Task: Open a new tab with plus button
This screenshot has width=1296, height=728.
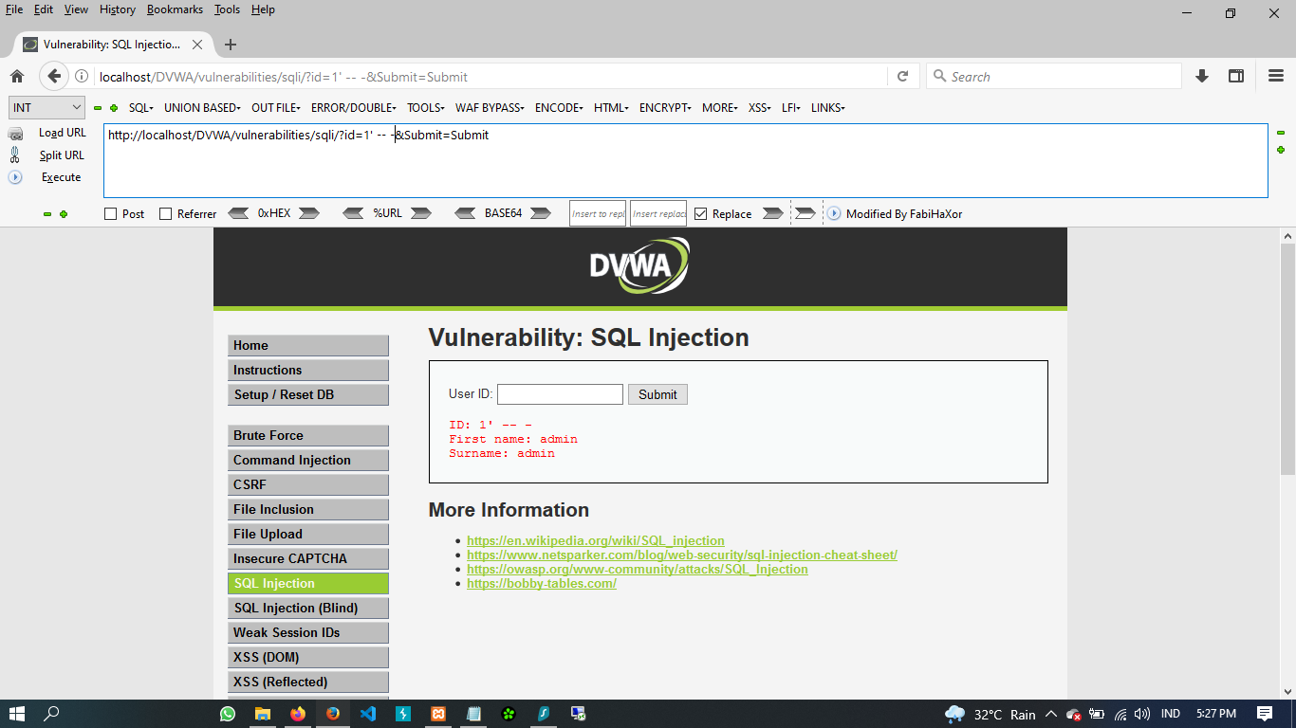Action: (231, 45)
